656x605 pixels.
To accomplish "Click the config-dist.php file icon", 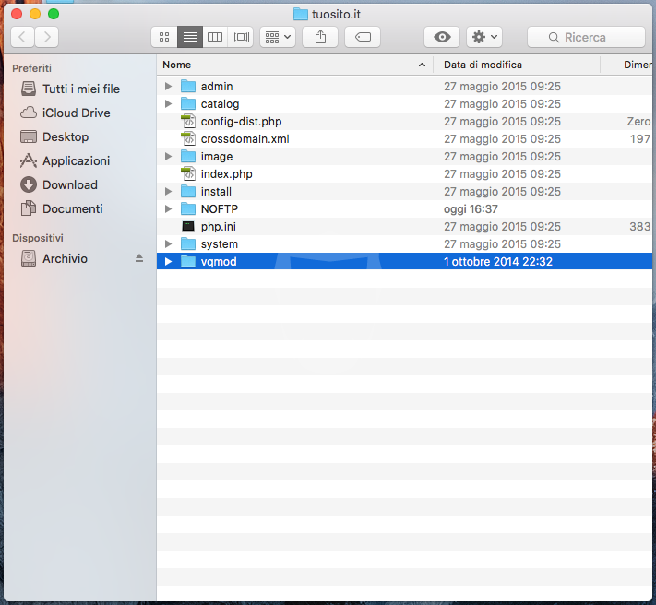I will pos(188,121).
